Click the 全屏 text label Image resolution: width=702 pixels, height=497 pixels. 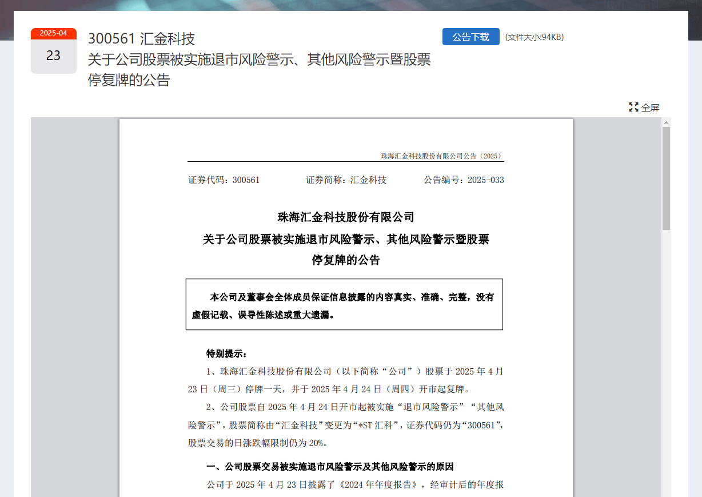651,108
